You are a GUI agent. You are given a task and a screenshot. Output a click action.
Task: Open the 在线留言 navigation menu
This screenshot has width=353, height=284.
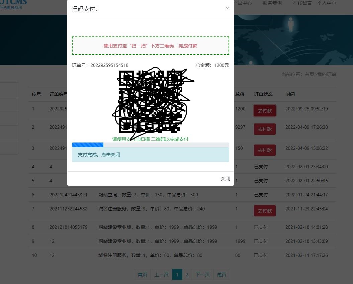point(302,3)
